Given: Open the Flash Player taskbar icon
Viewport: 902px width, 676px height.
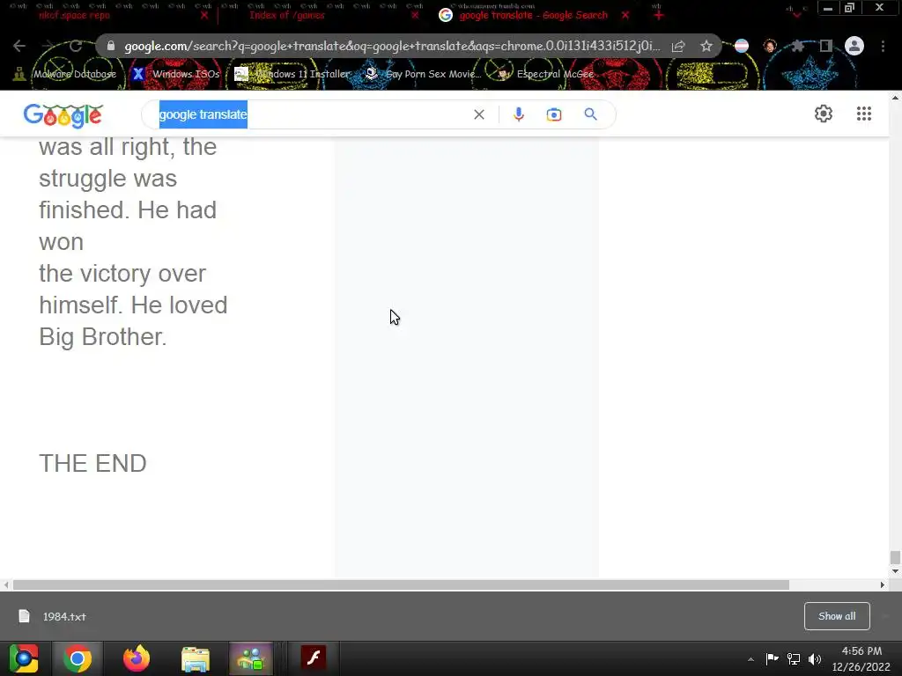Looking at the screenshot, I should pos(314,658).
